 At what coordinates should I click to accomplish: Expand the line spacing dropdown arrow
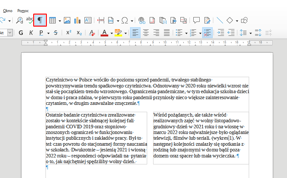pos(251,33)
